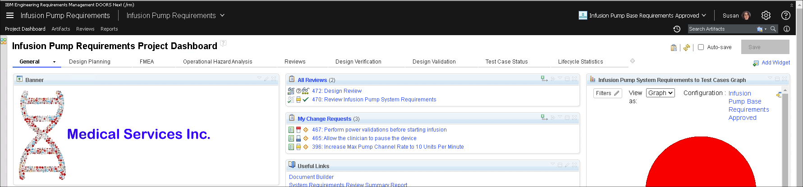
Task: Expand the Infusion Pump Requirements project dropdown
Action: [x=222, y=15]
